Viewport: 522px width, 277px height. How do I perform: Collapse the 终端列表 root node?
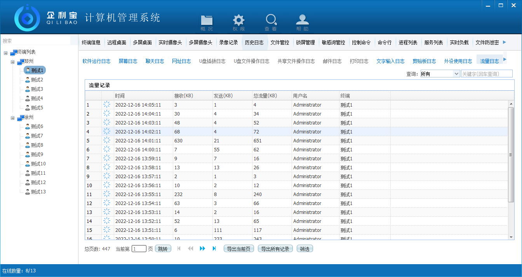(x=6, y=52)
